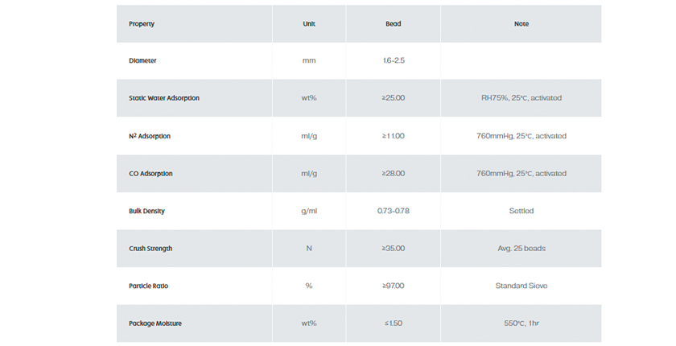This screenshot has width=676, height=346.
Task: Select the RH75%, 25°C, activated note
Action: tap(521, 98)
